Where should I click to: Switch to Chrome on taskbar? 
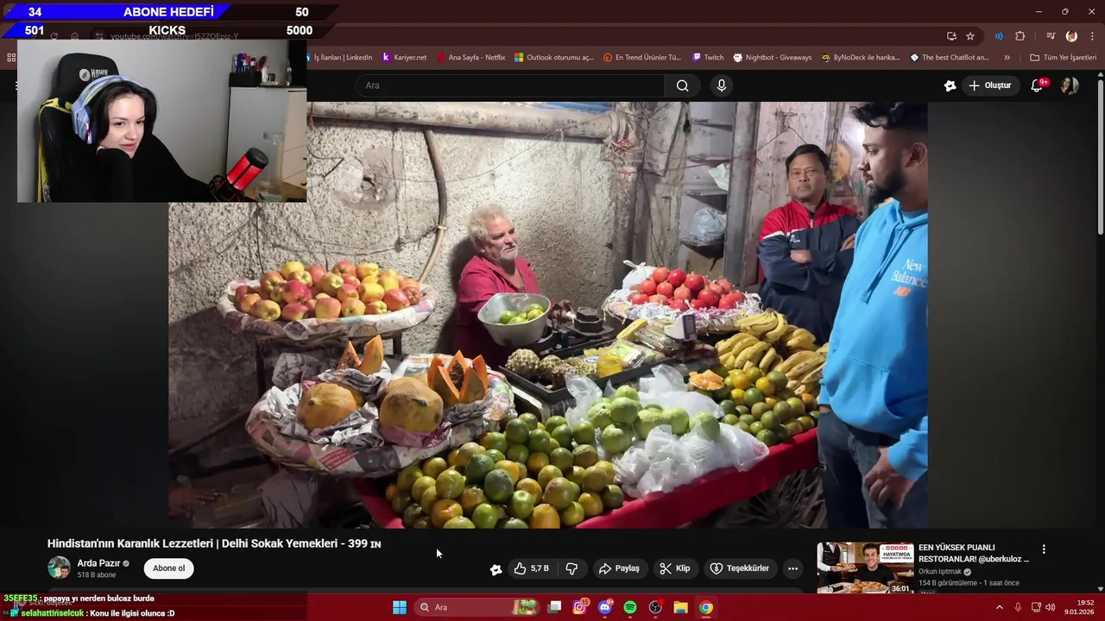[706, 607]
